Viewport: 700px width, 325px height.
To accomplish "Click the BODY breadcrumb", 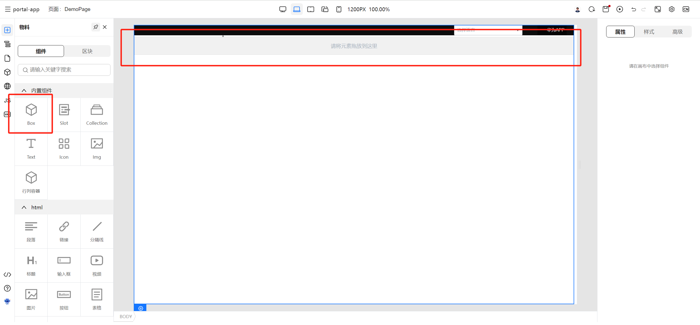I will [126, 317].
